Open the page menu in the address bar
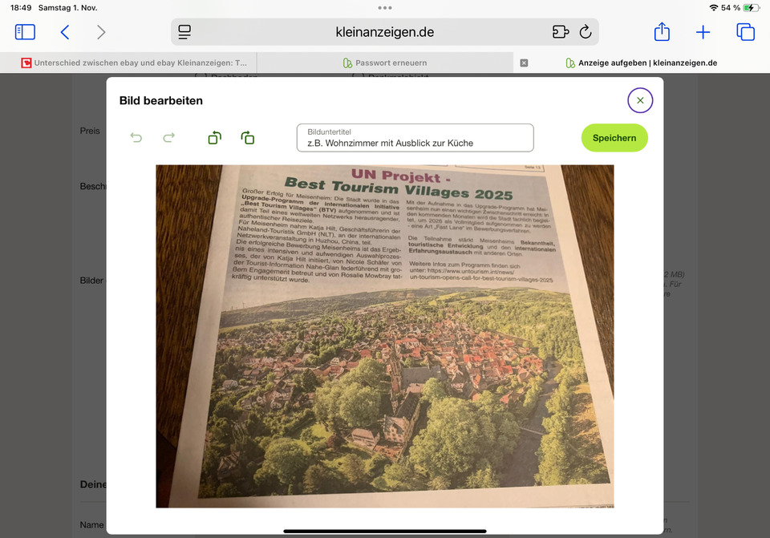The width and height of the screenshot is (770, 538). click(185, 32)
